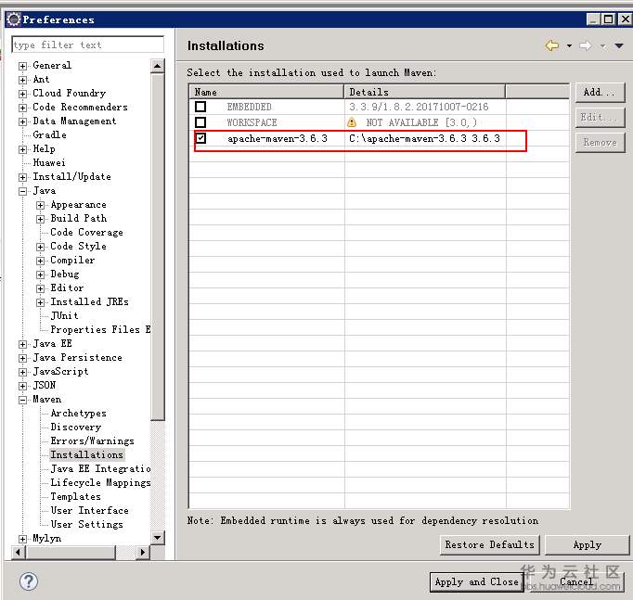The image size is (633, 600).
Task: Click the Preferences gear title icon
Action: [x=14, y=19]
